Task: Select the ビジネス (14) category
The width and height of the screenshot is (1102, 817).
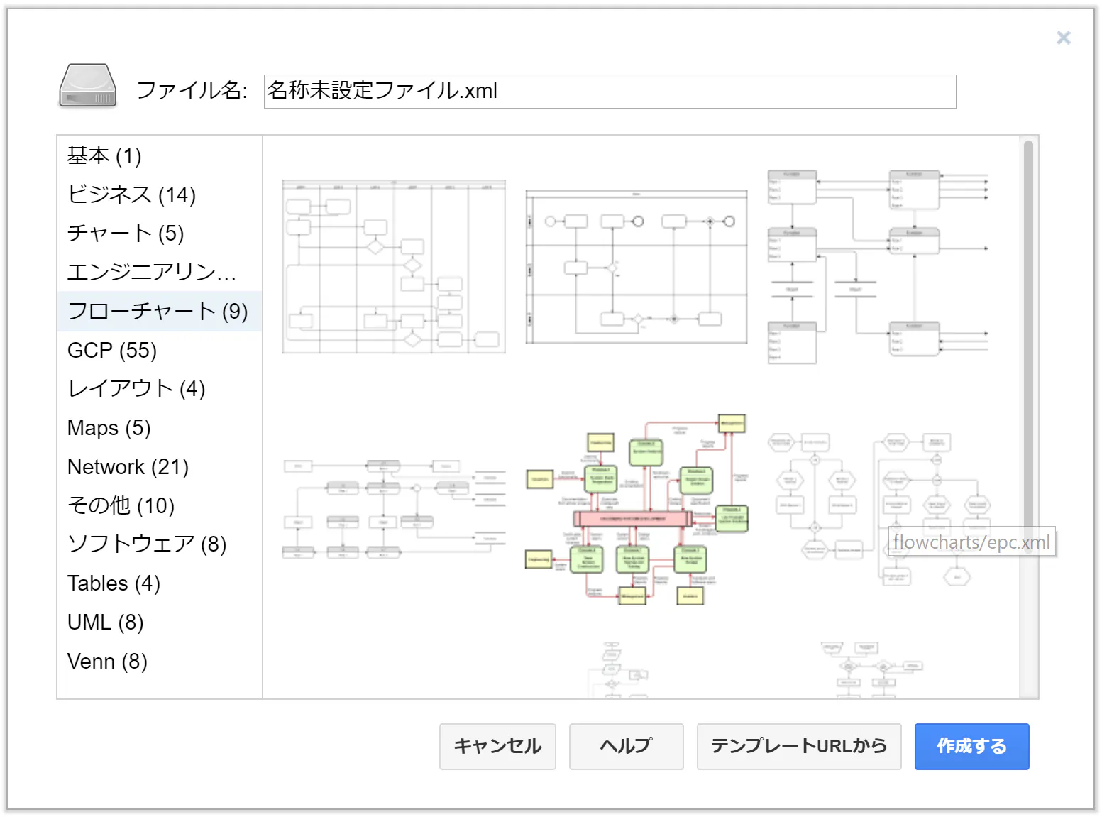Action: click(160, 194)
